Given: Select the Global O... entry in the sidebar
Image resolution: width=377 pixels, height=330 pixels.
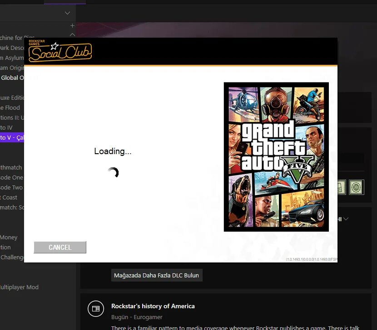Looking at the screenshot, I should pos(12,78).
